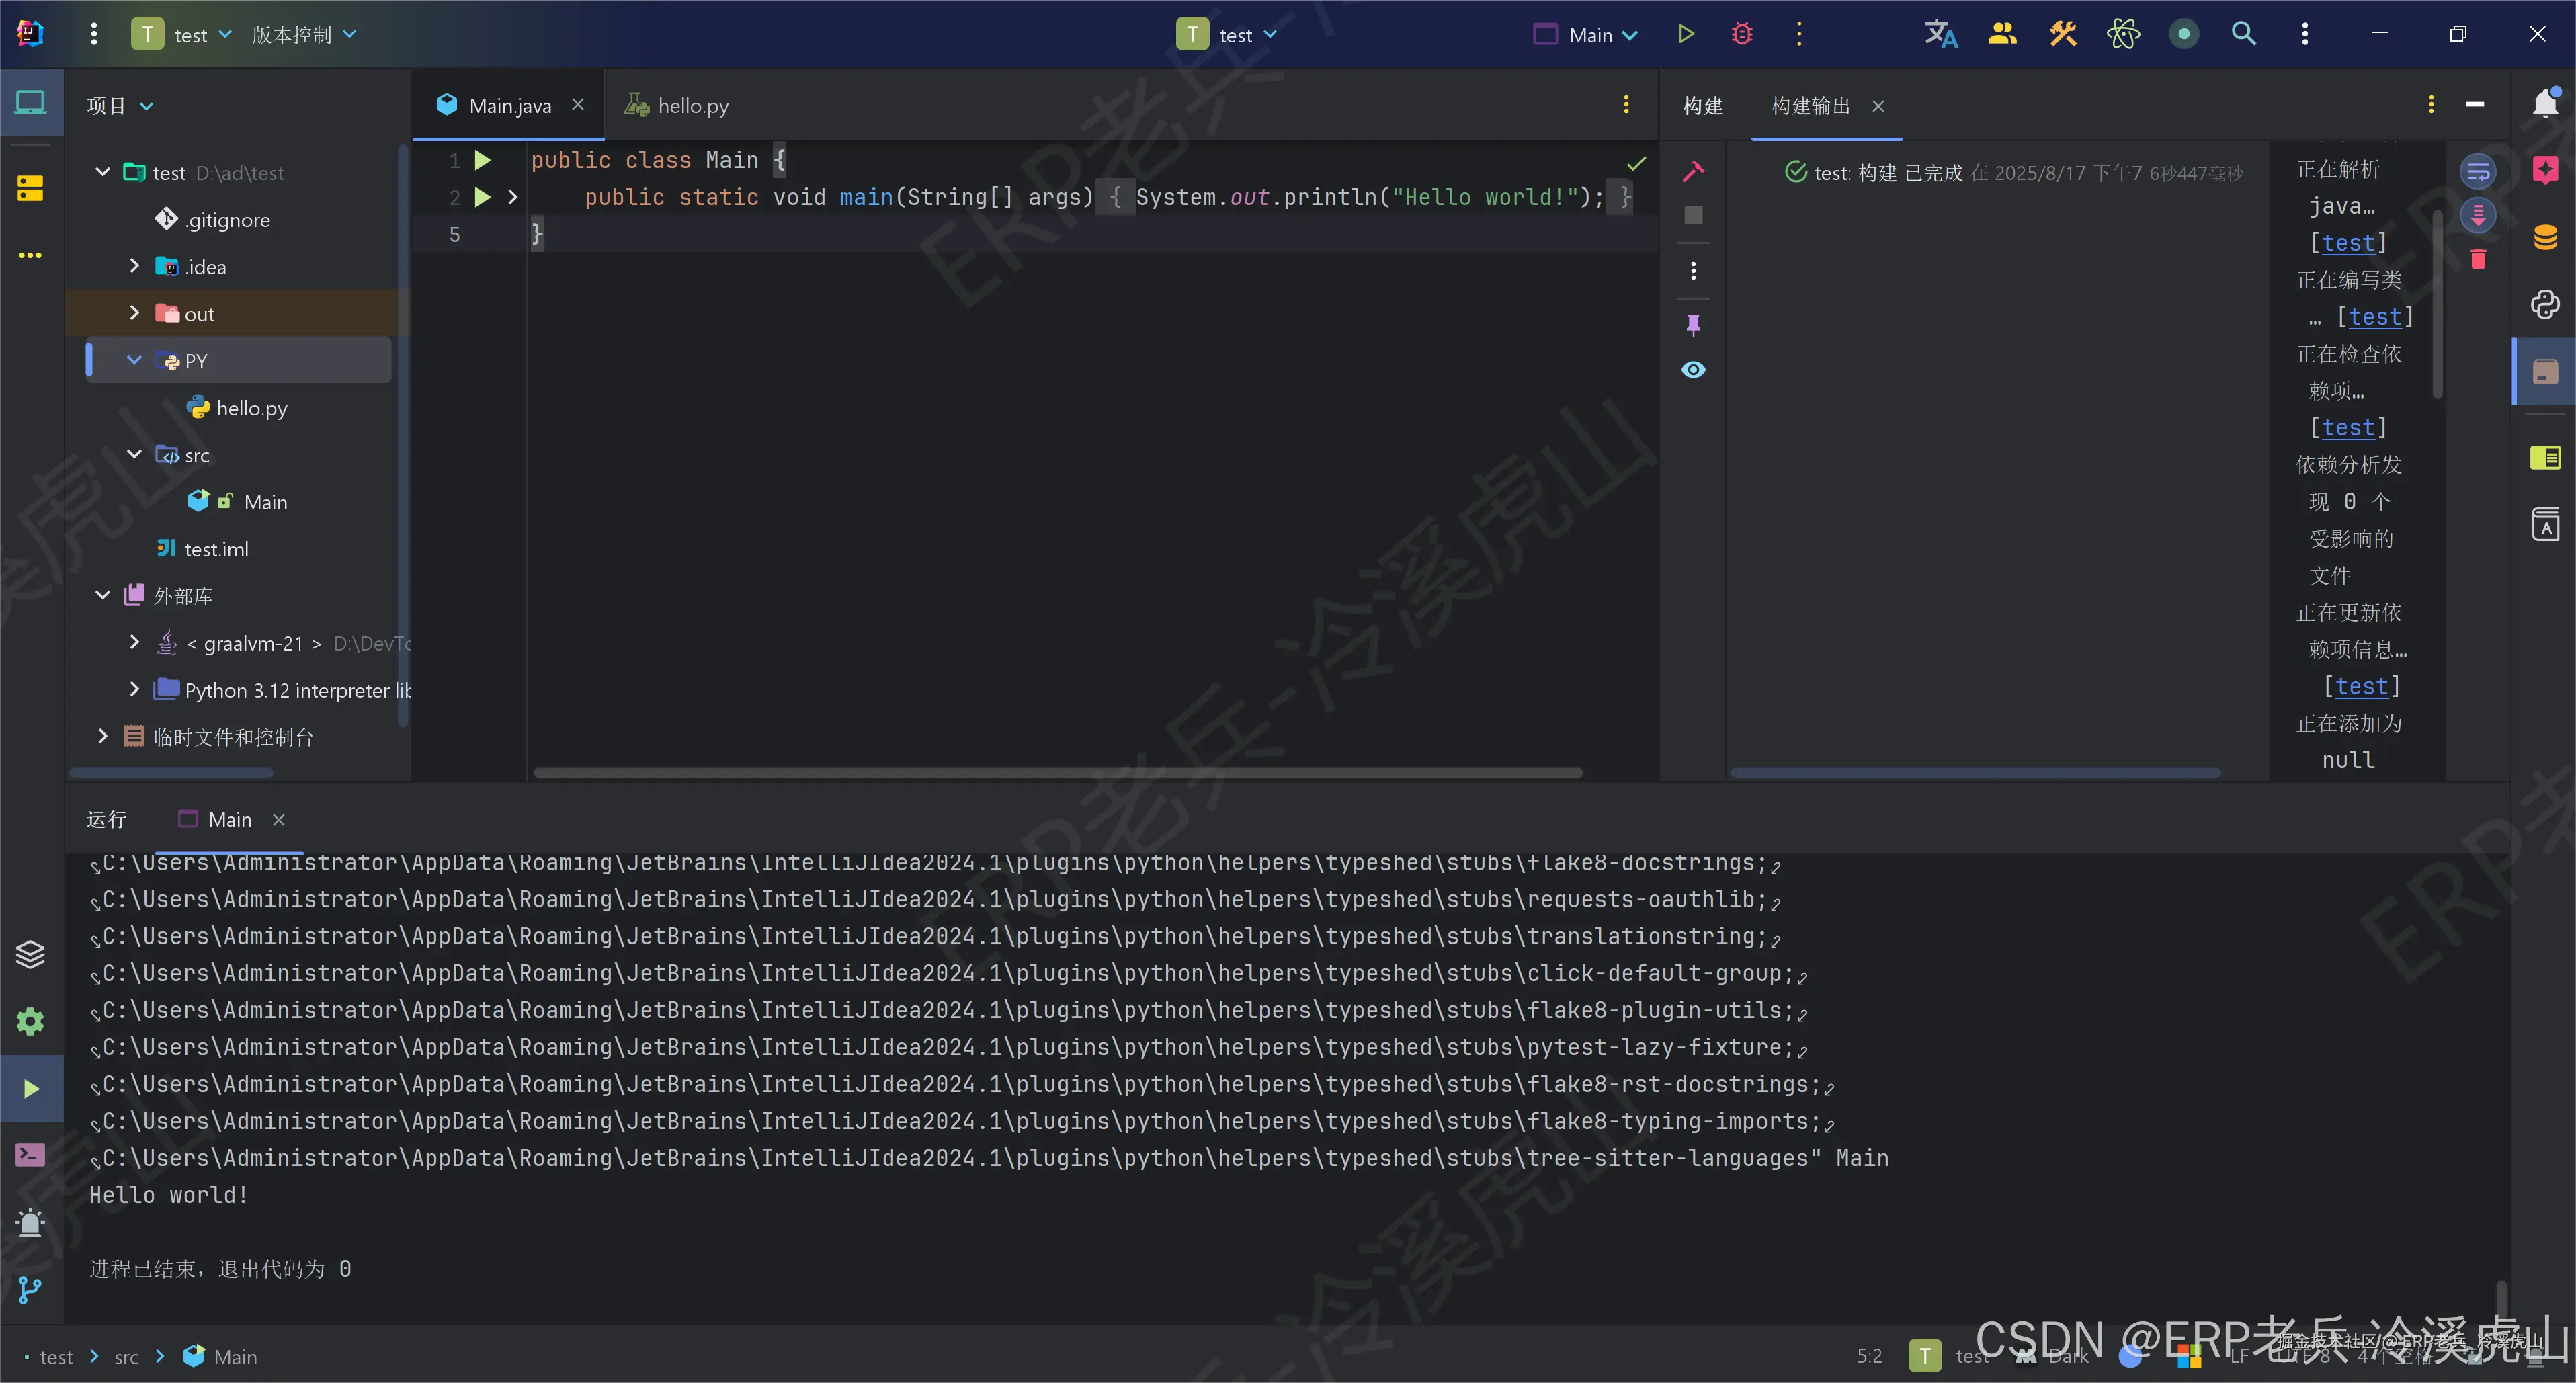Collapse the PY folder

pyautogui.click(x=134, y=360)
